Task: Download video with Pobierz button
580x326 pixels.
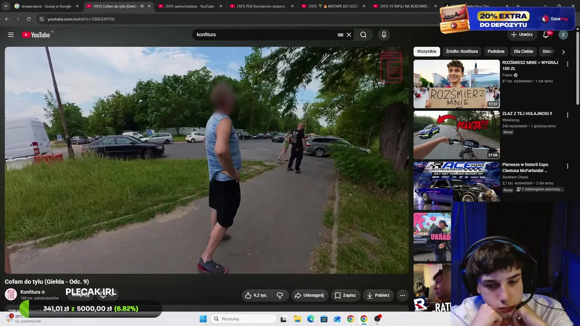Action: 378,295
